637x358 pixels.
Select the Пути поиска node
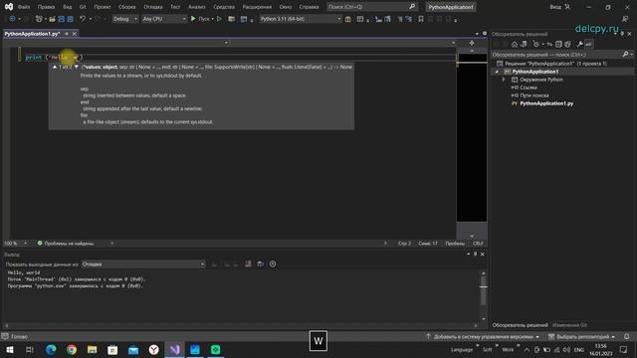pyautogui.click(x=534, y=95)
